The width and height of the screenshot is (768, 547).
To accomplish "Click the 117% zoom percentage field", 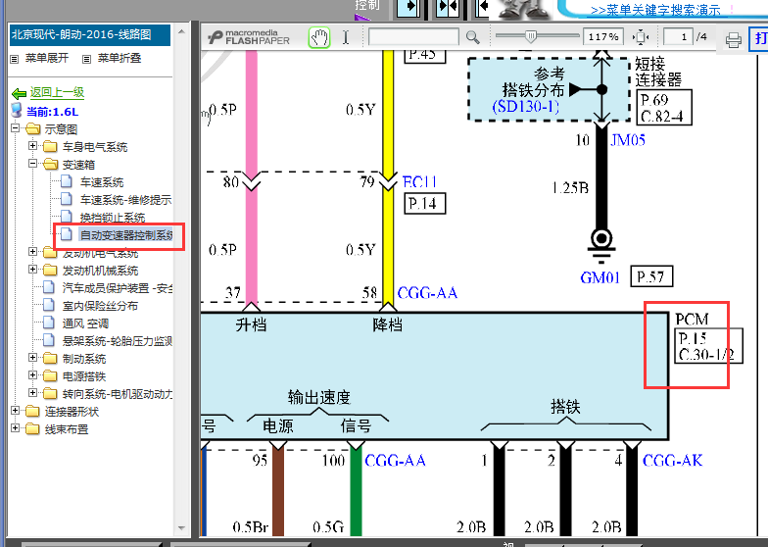I will pyautogui.click(x=603, y=37).
